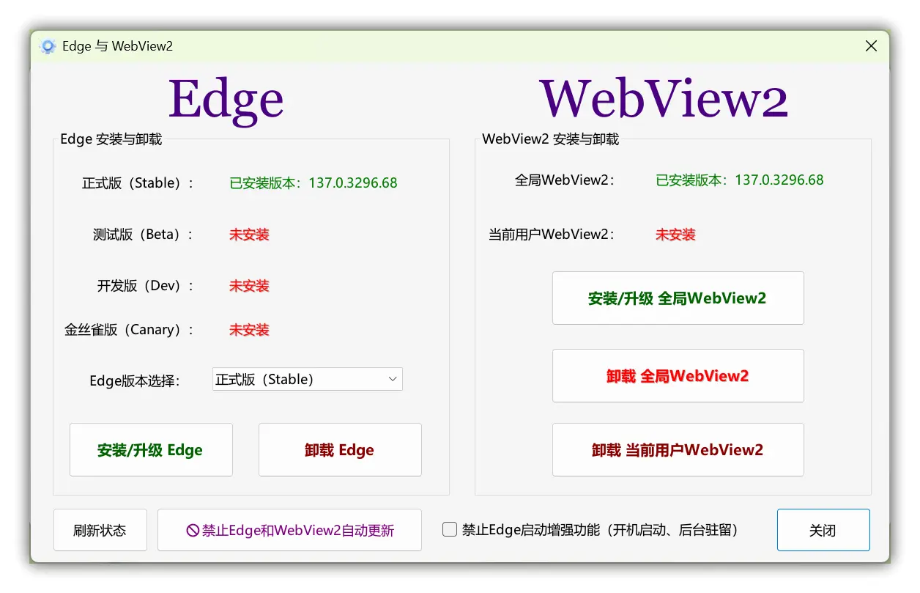This screenshot has height=593, width=920.
Task: Click the 全局WebView2： label
Action: click(565, 180)
